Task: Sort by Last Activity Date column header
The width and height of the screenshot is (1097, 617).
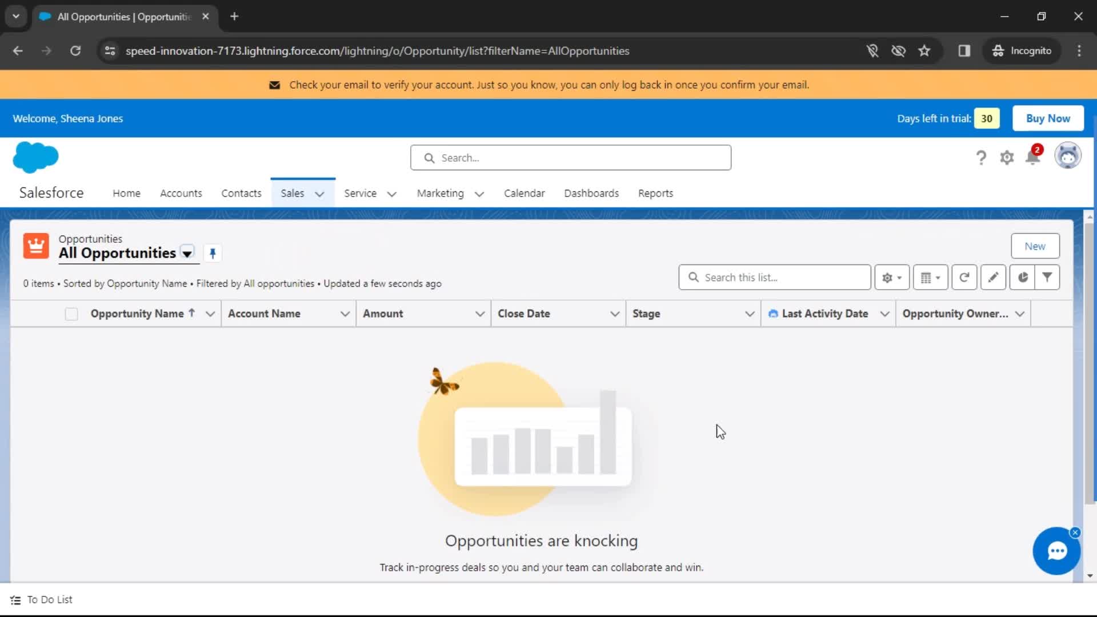Action: [825, 314]
